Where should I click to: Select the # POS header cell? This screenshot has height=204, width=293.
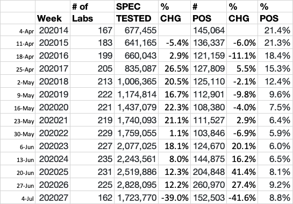click(x=209, y=12)
